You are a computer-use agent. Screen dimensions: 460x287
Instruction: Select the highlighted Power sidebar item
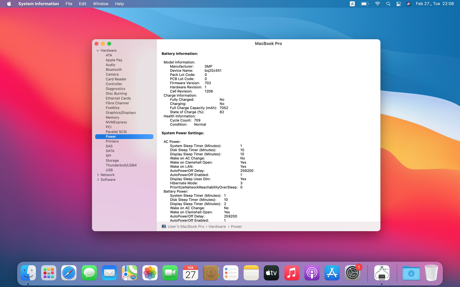tap(124, 137)
